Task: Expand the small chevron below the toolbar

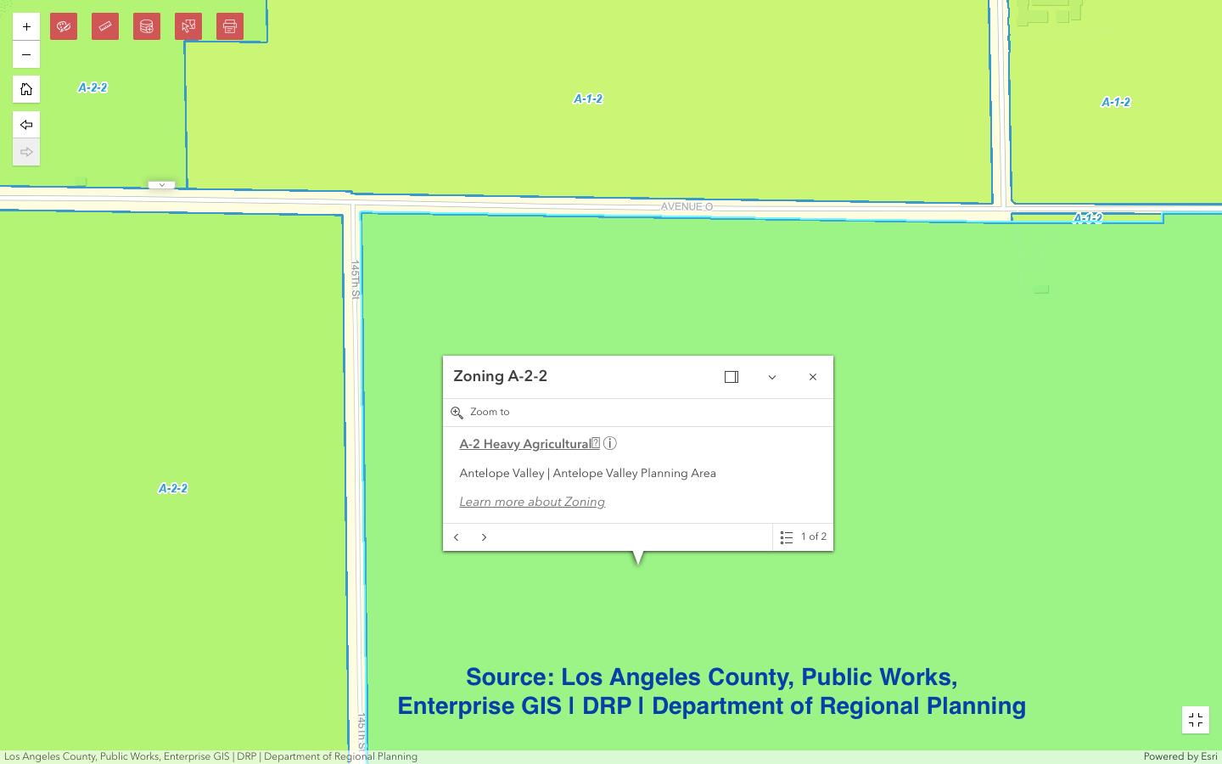Action: (161, 184)
